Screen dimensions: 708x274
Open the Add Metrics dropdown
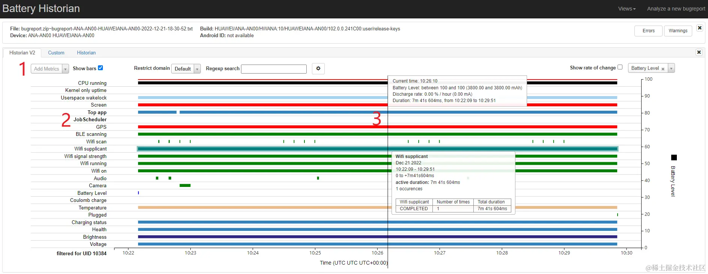tap(50, 69)
